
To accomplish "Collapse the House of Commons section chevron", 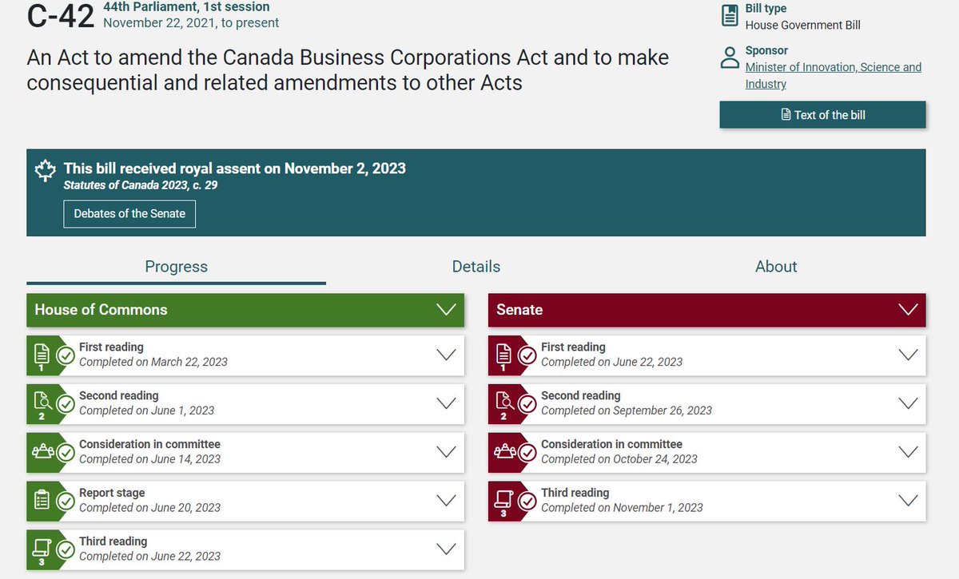I will coord(447,310).
